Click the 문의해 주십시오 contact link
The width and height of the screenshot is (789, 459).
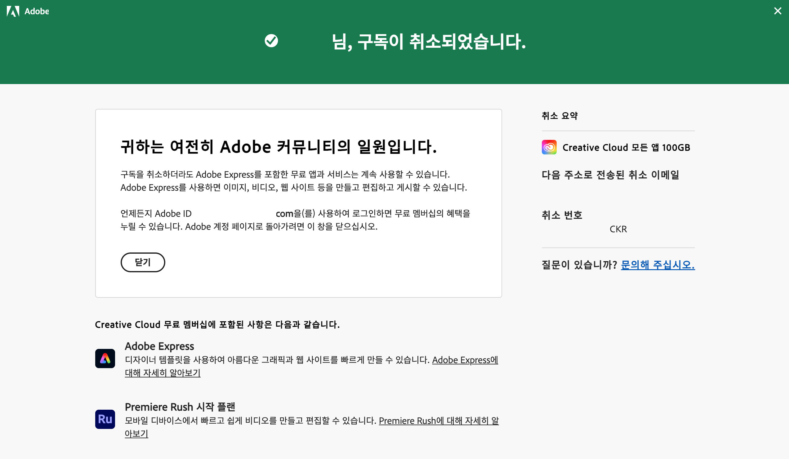click(657, 265)
